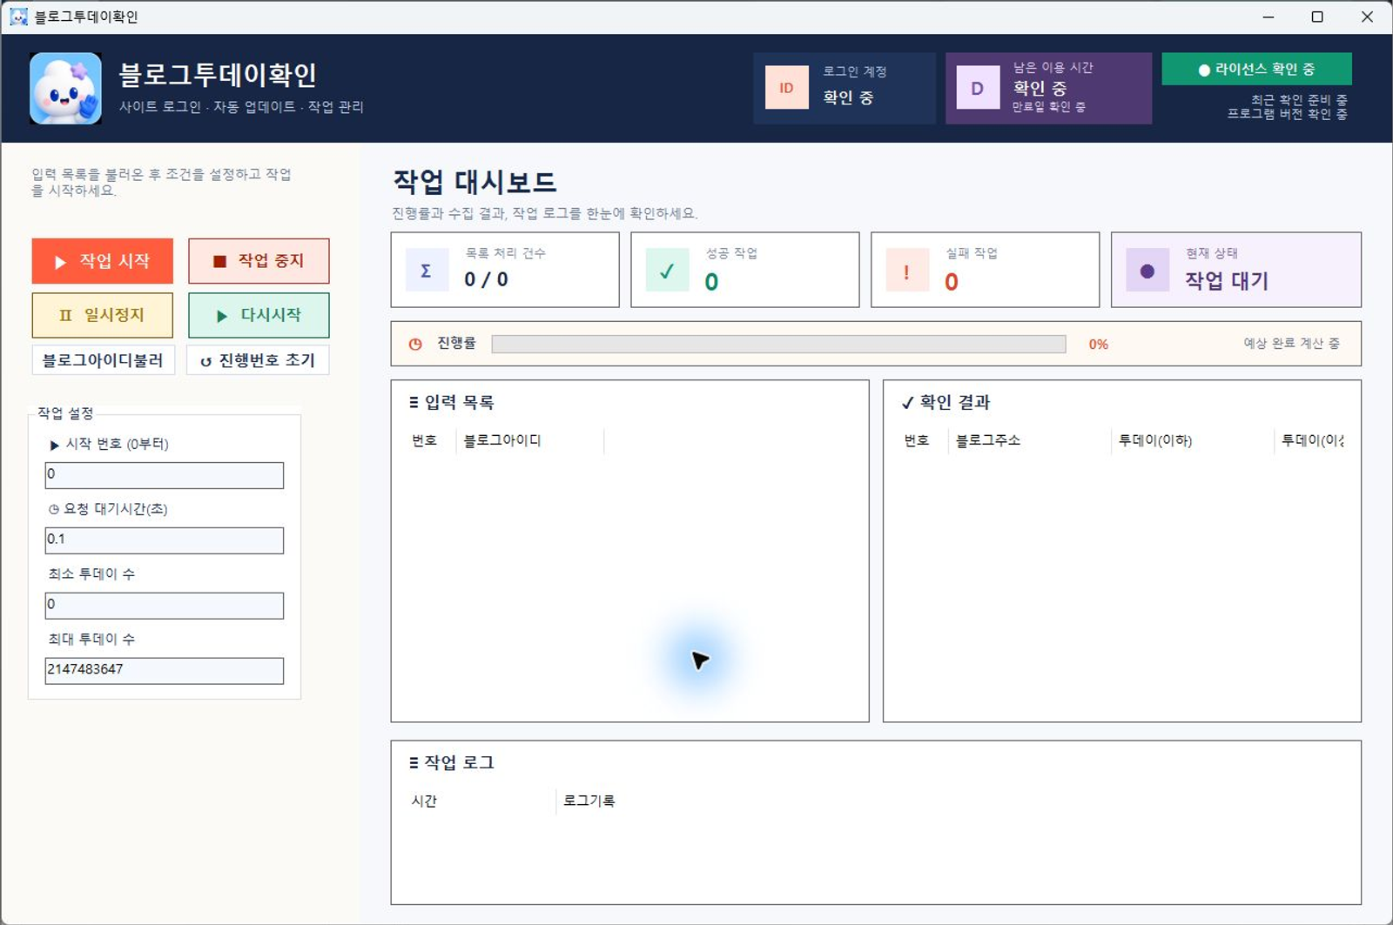Screen dimensions: 1393x925
Task: Reset progress number with 진행번호 초기 button
Action: (x=258, y=360)
